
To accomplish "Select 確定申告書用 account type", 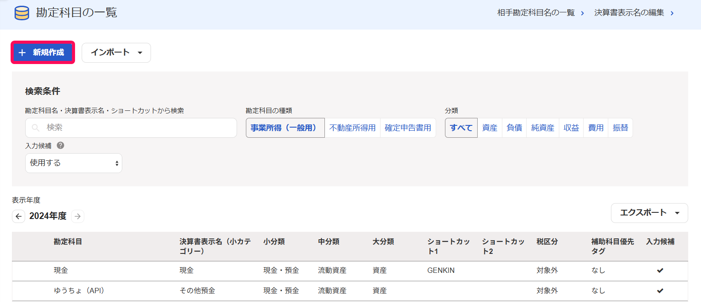I will (408, 128).
